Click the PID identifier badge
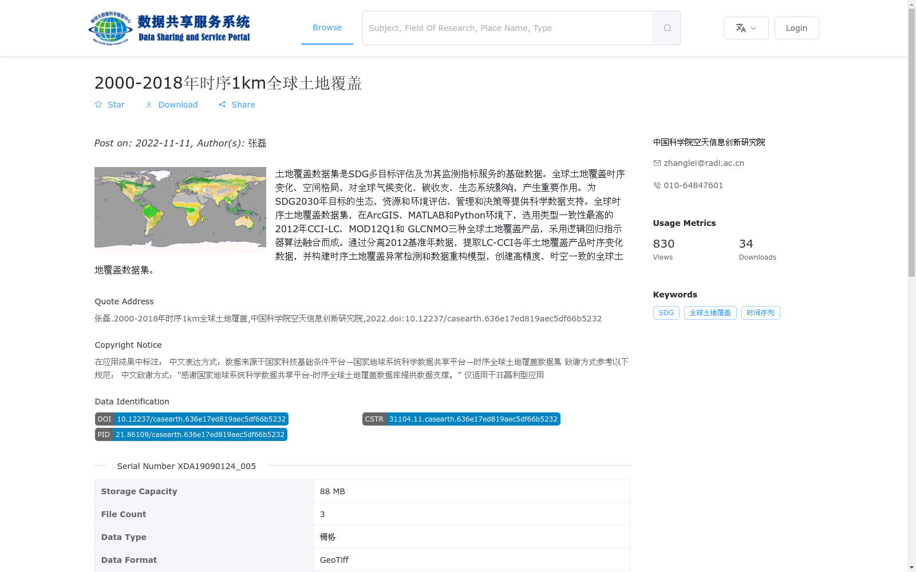Screen dimensions: 916x572 191,435
